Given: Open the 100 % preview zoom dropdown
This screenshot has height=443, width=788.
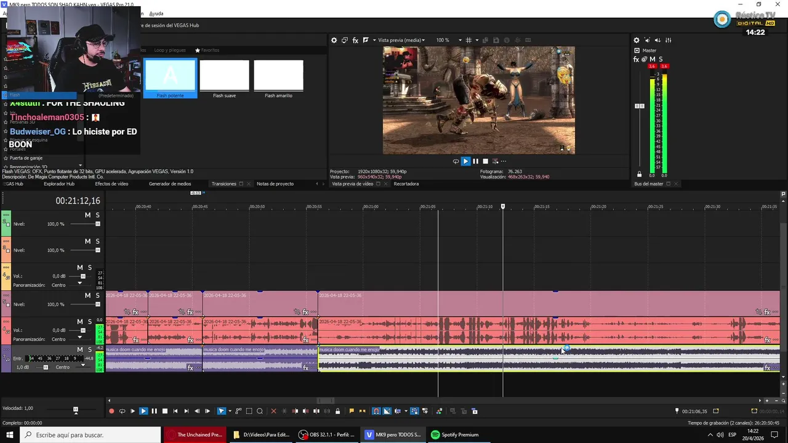Looking at the screenshot, I should click(460, 40).
